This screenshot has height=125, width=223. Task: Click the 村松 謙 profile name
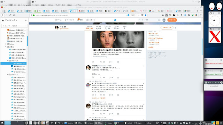click(x=62, y=26)
